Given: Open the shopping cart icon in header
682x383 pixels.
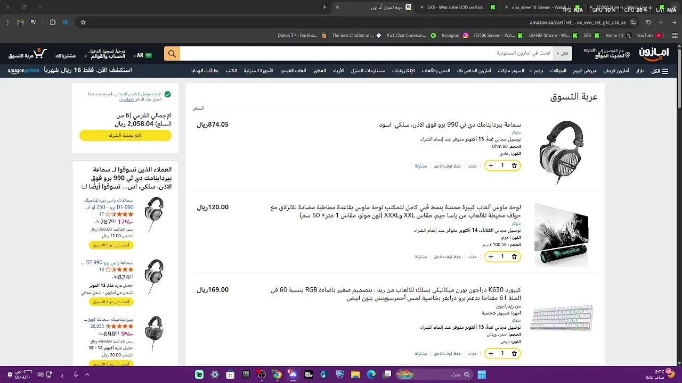Looking at the screenshot, I should tap(40, 53).
